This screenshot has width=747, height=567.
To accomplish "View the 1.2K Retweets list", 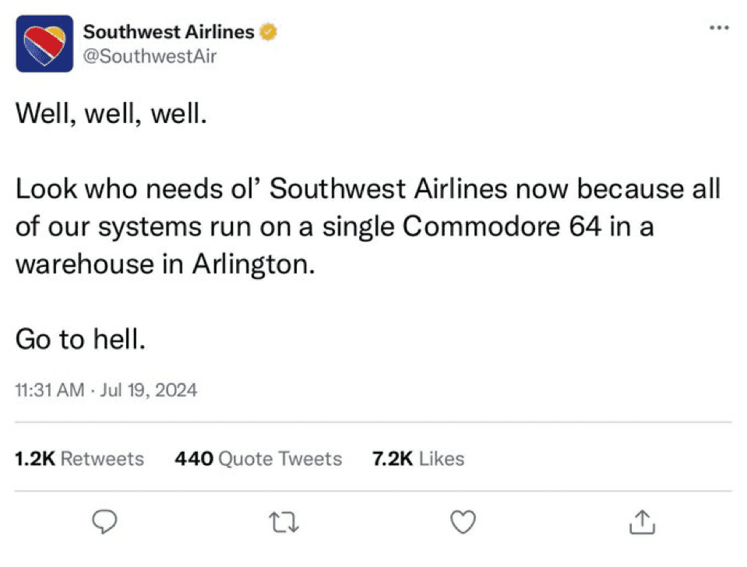I will pyautogui.click(x=79, y=459).
